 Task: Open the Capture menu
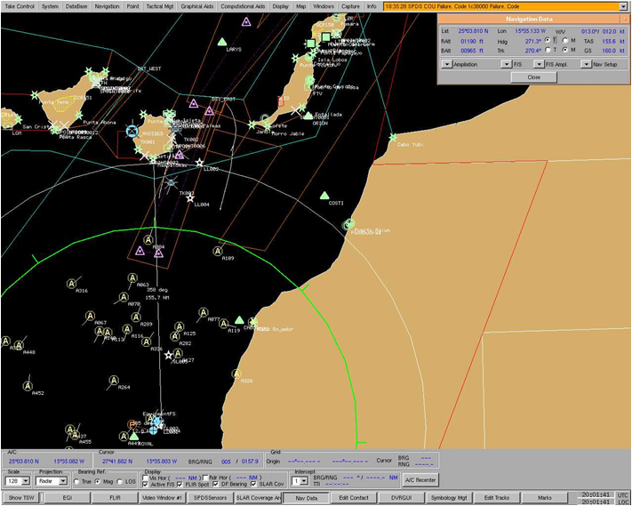click(350, 6)
